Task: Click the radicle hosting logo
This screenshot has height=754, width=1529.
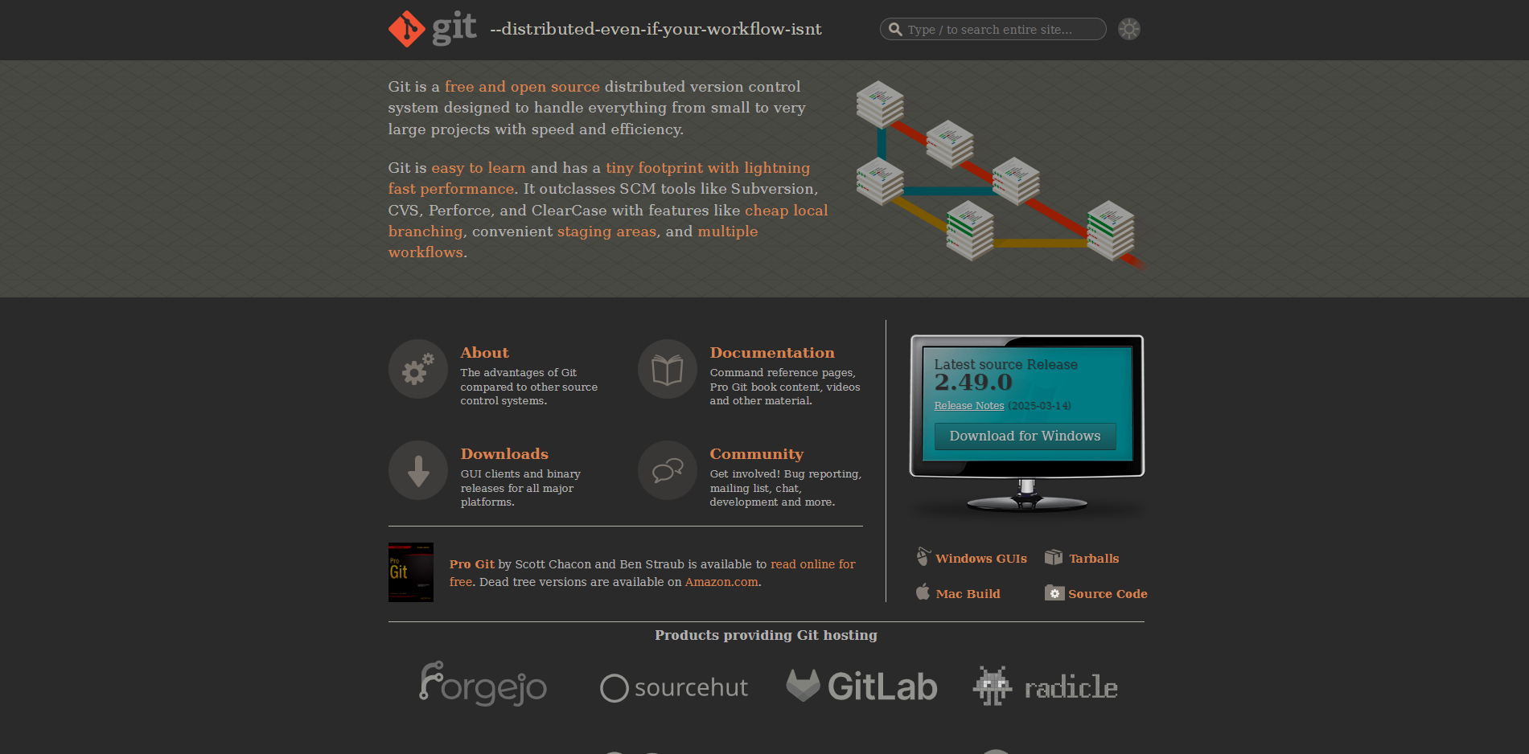Action: [1045, 686]
